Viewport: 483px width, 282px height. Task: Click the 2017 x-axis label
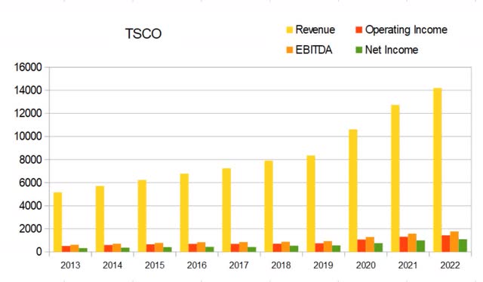click(x=239, y=265)
